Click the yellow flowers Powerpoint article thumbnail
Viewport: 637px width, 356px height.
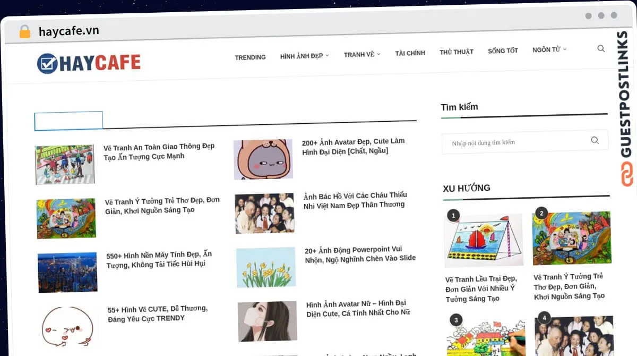point(266,267)
